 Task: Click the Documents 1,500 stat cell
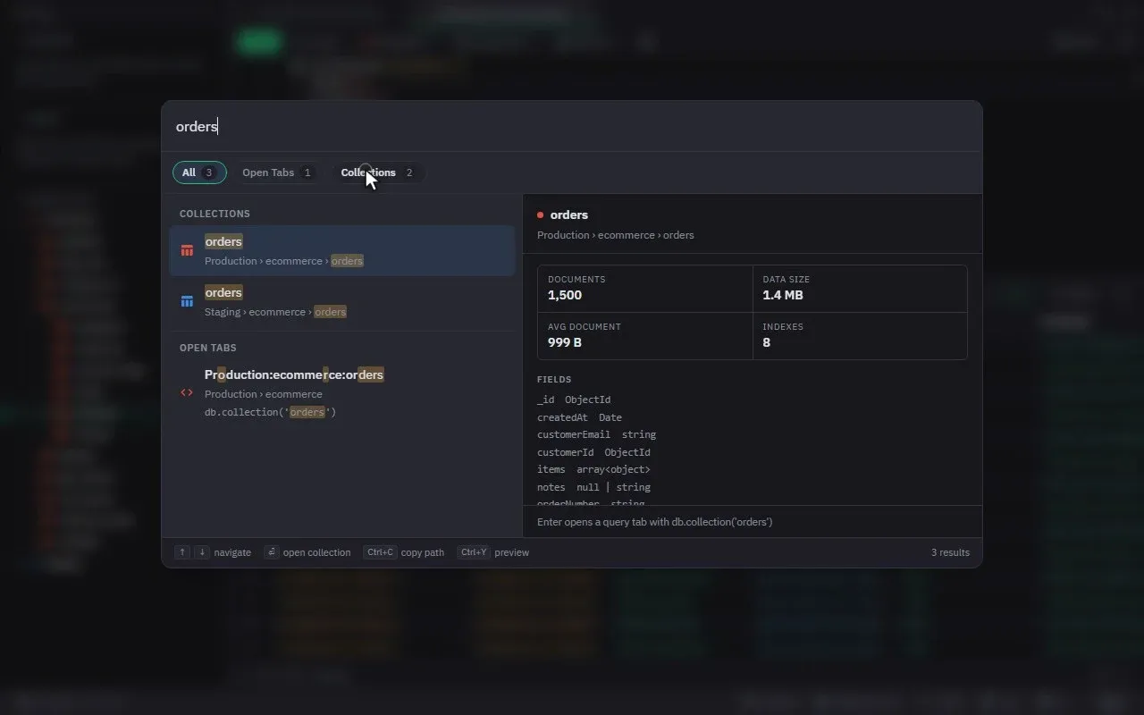[x=645, y=289]
